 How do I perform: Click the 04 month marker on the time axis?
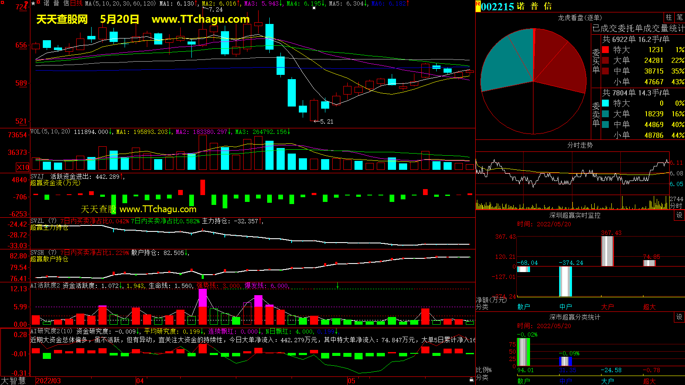pos(140,381)
